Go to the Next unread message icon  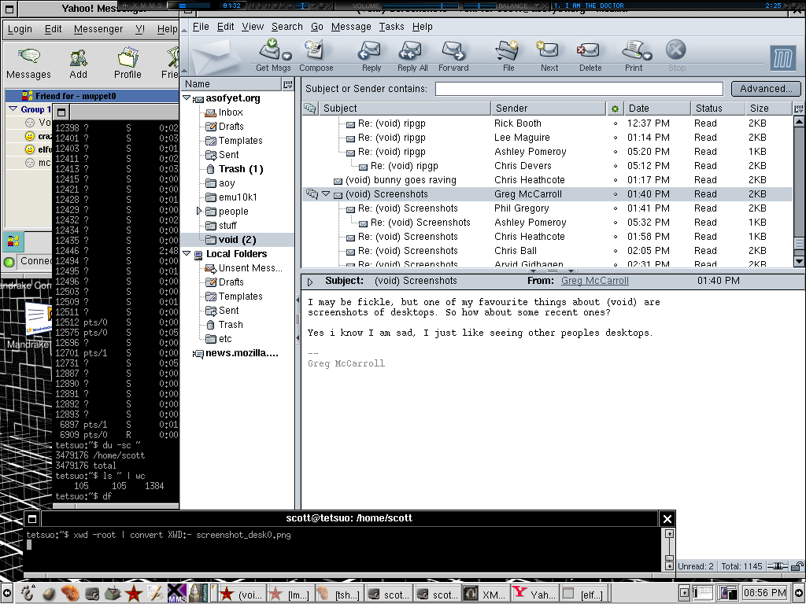(x=548, y=50)
